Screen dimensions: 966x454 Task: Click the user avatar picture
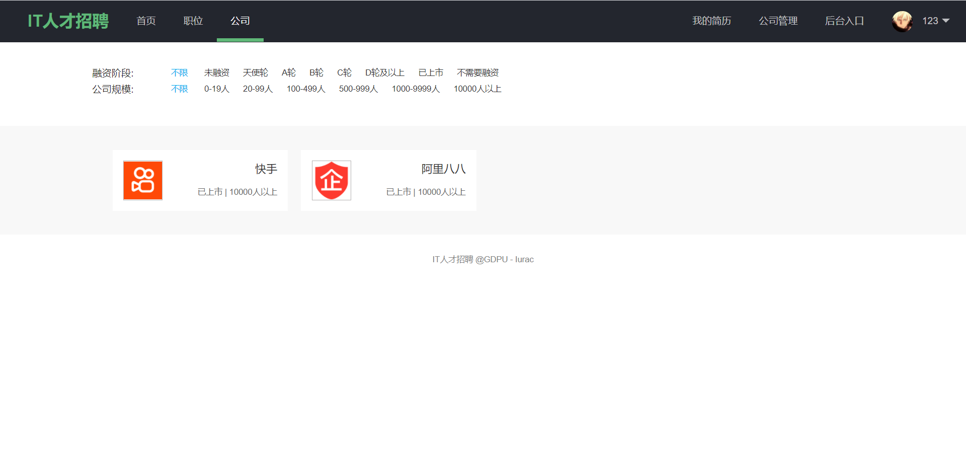coord(902,21)
